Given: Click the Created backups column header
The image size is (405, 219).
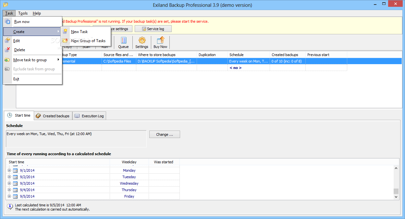Looking at the screenshot, I should (x=288, y=55).
